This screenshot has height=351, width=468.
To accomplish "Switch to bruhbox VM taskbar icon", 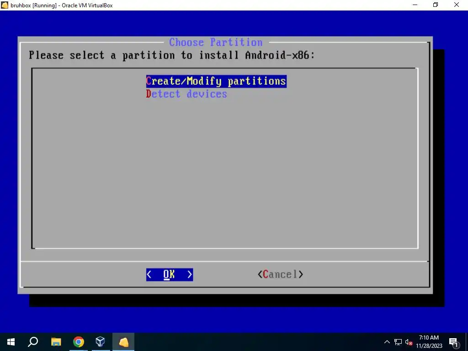I will point(123,342).
